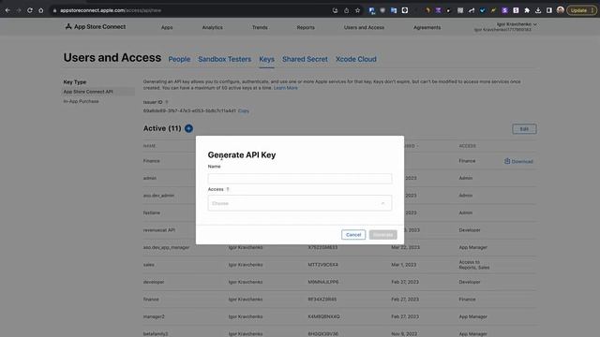Open the Trends menu
The image size is (600, 337).
click(x=260, y=27)
